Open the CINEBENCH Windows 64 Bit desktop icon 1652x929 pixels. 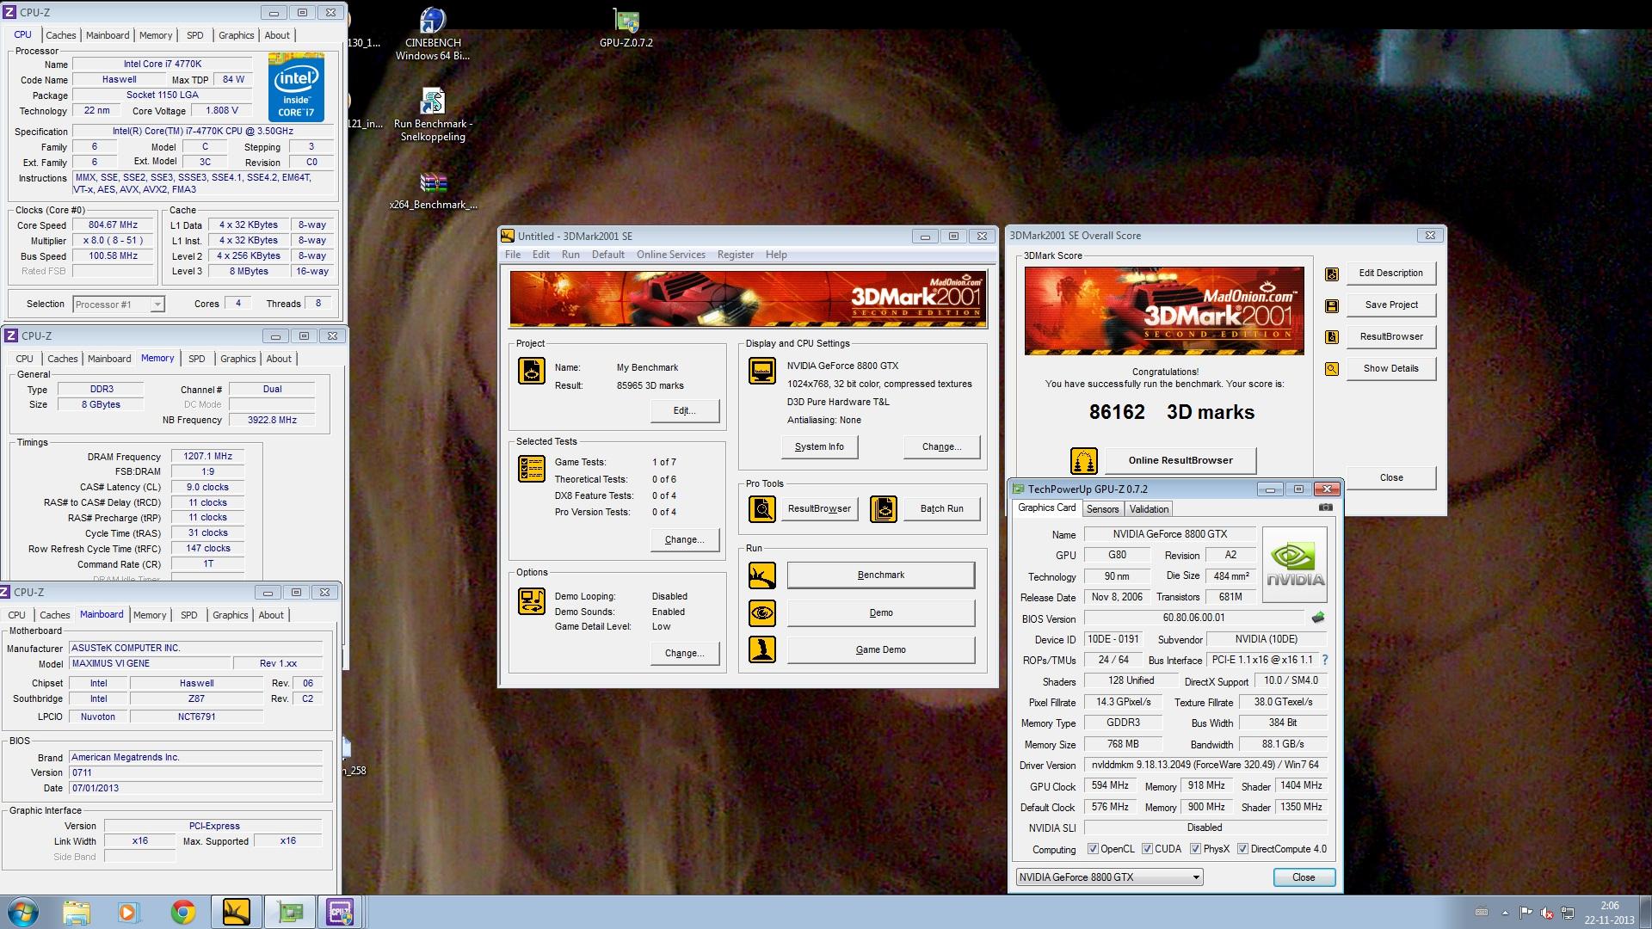(433, 34)
